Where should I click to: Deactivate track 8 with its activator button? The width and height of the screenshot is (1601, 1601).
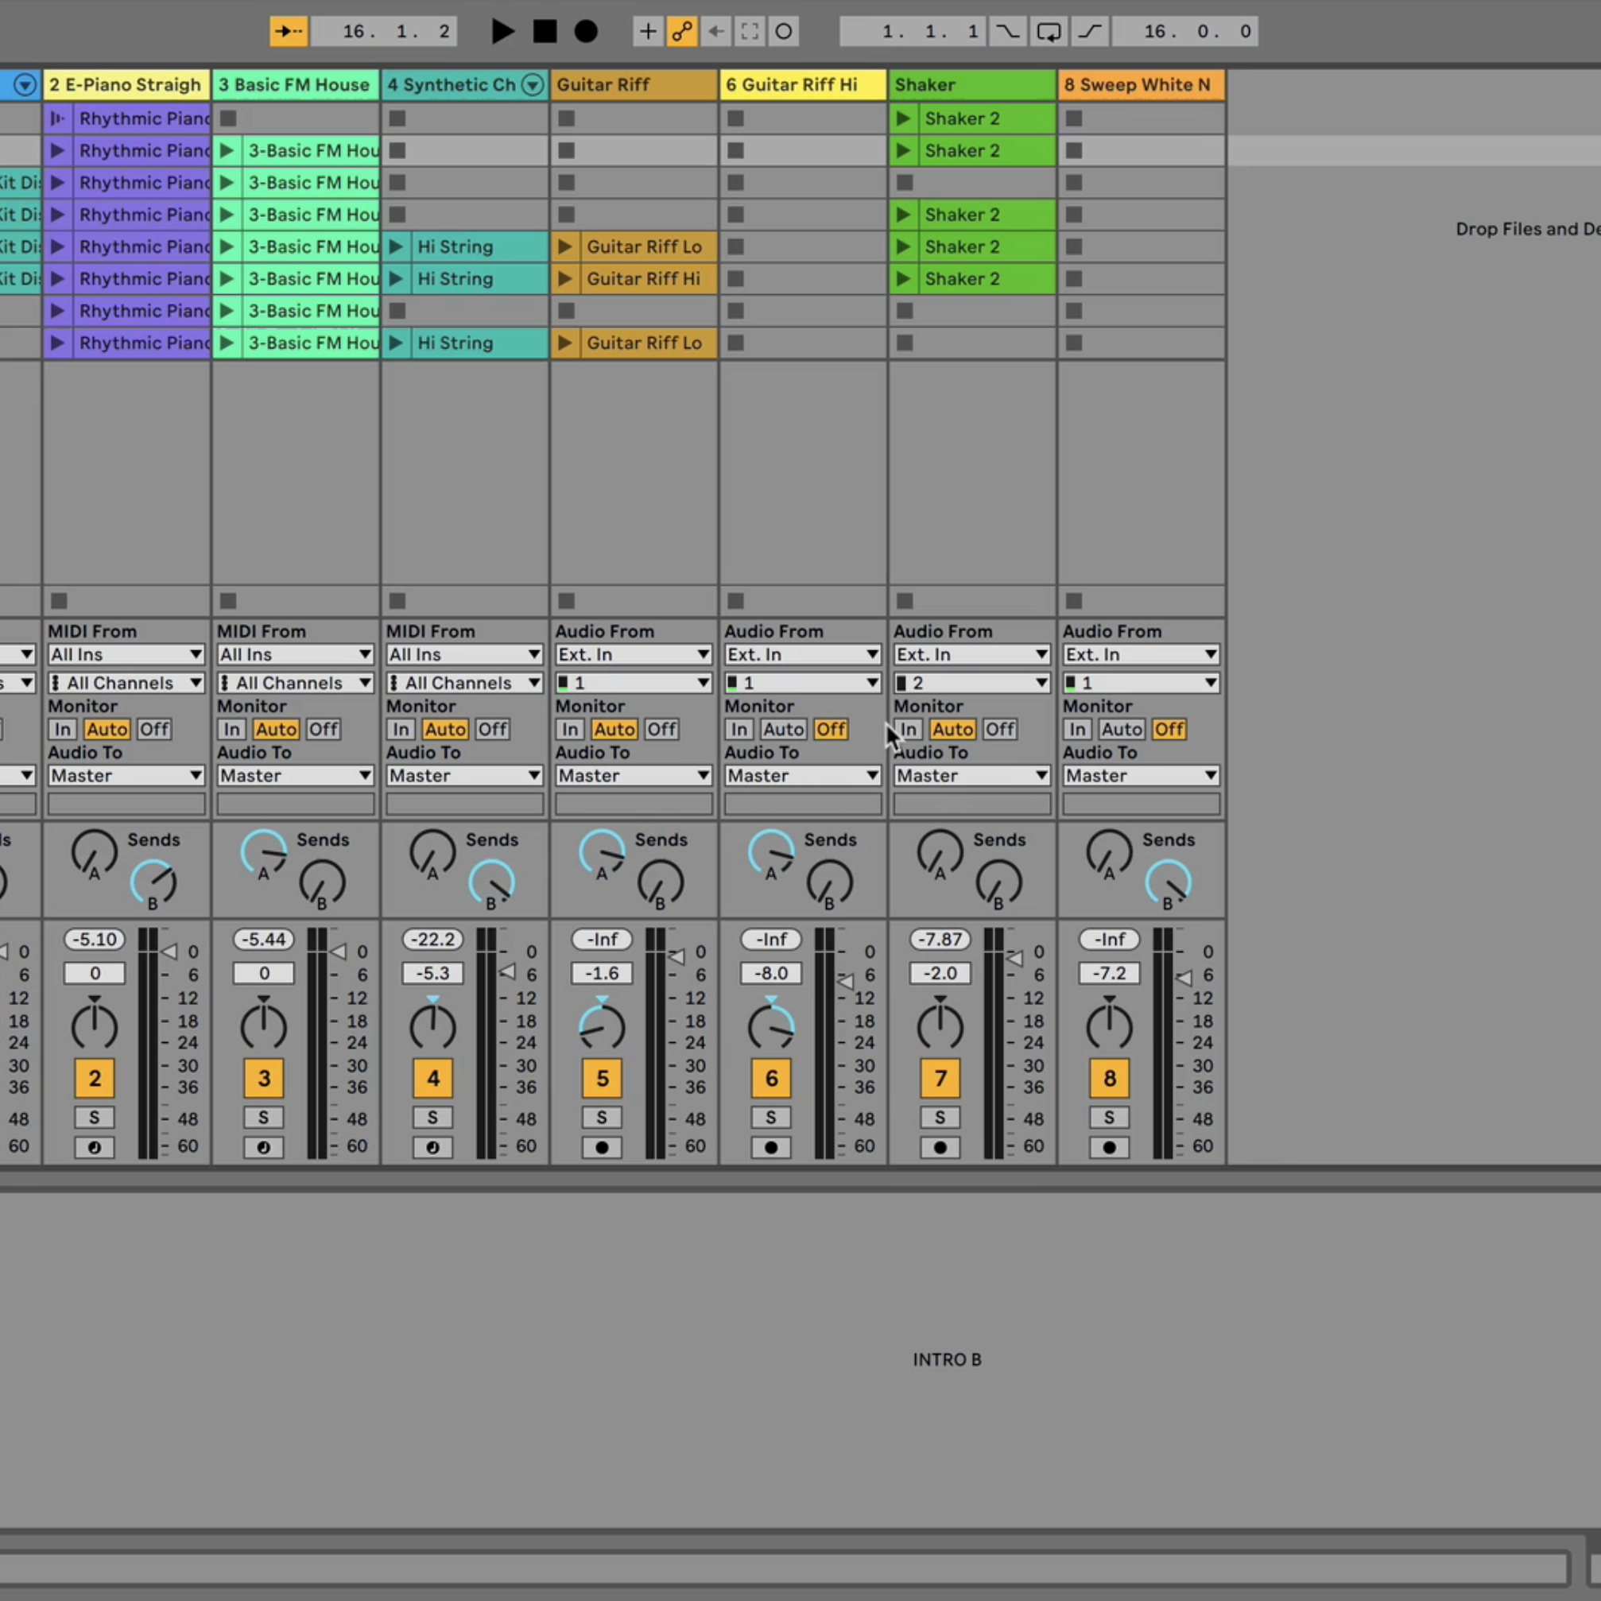(1109, 1077)
